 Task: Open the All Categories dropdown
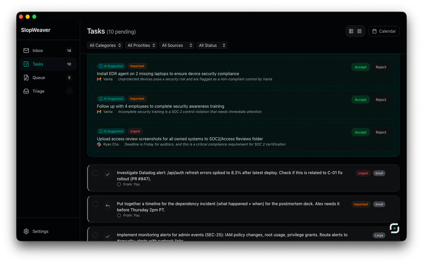click(x=105, y=45)
